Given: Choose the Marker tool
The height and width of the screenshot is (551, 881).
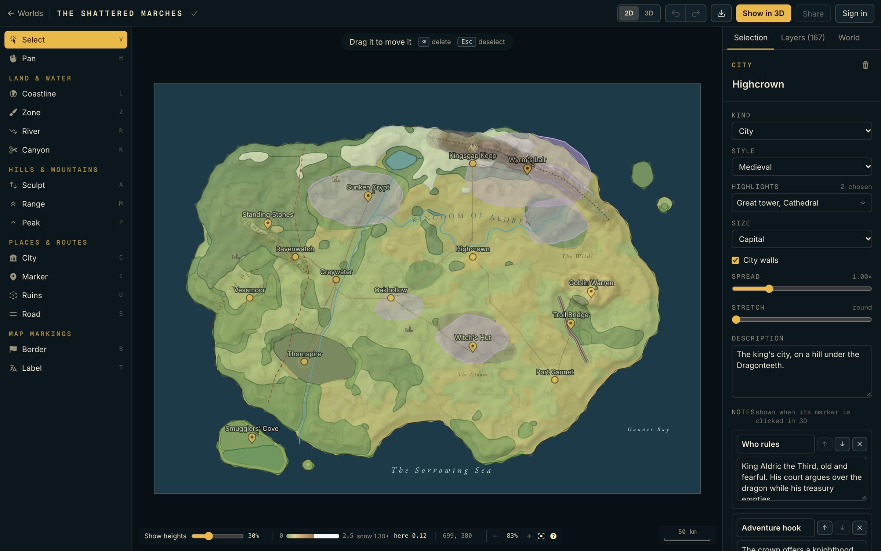Looking at the screenshot, I should click(x=66, y=277).
